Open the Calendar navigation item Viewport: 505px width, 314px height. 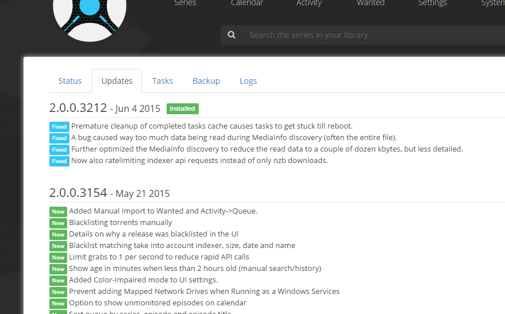247,3
